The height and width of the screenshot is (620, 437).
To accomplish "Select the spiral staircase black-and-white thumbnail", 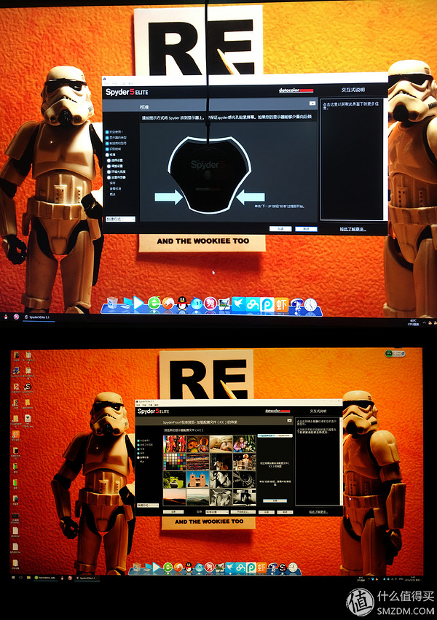I will [245, 479].
